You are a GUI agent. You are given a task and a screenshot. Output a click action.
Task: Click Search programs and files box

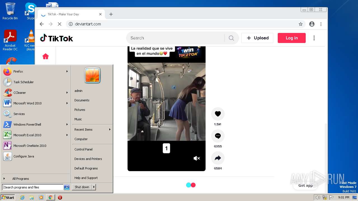[33, 187]
